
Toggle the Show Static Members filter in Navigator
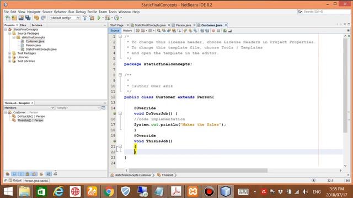(x=21, y=174)
